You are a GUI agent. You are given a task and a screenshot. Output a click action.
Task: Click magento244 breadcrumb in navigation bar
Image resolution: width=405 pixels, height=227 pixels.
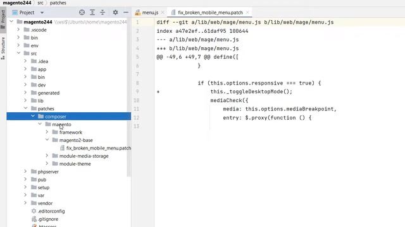[x=17, y=3]
